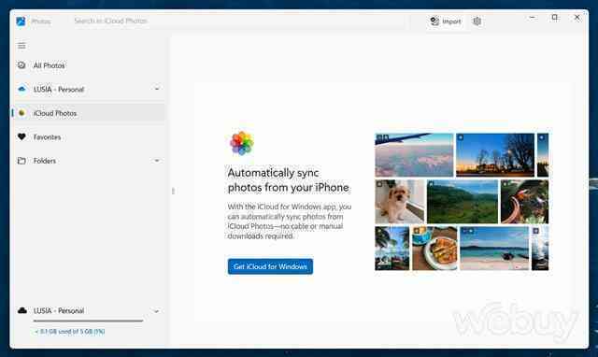598x357 pixels.
Task: Click the OneDrive storage usage bar
Action: [x=88, y=321]
